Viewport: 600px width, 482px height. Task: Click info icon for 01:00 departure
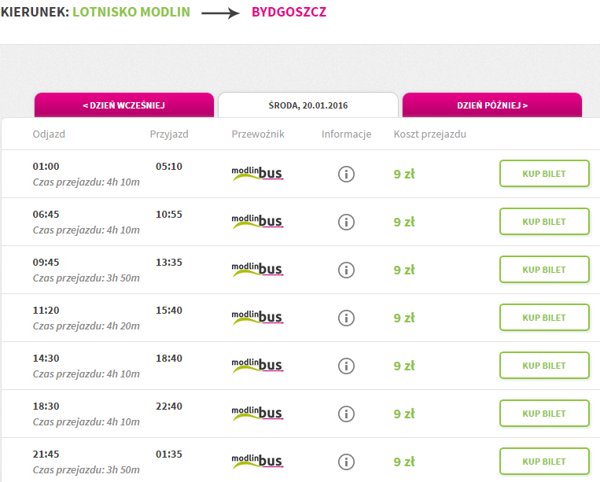tap(346, 174)
